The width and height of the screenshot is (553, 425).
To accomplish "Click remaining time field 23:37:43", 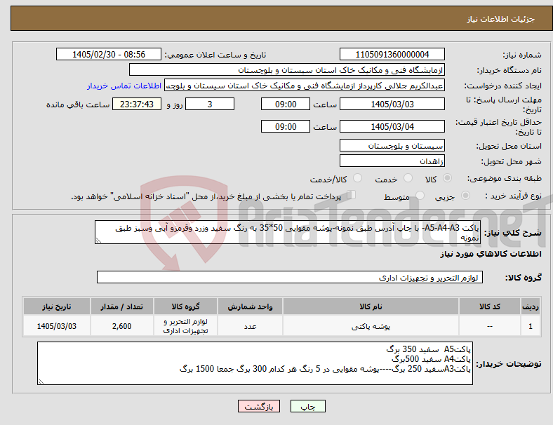I will pyautogui.click(x=137, y=104).
